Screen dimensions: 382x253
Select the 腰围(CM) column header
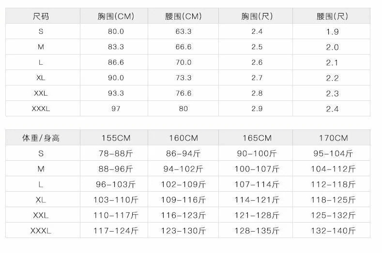[x=183, y=16]
